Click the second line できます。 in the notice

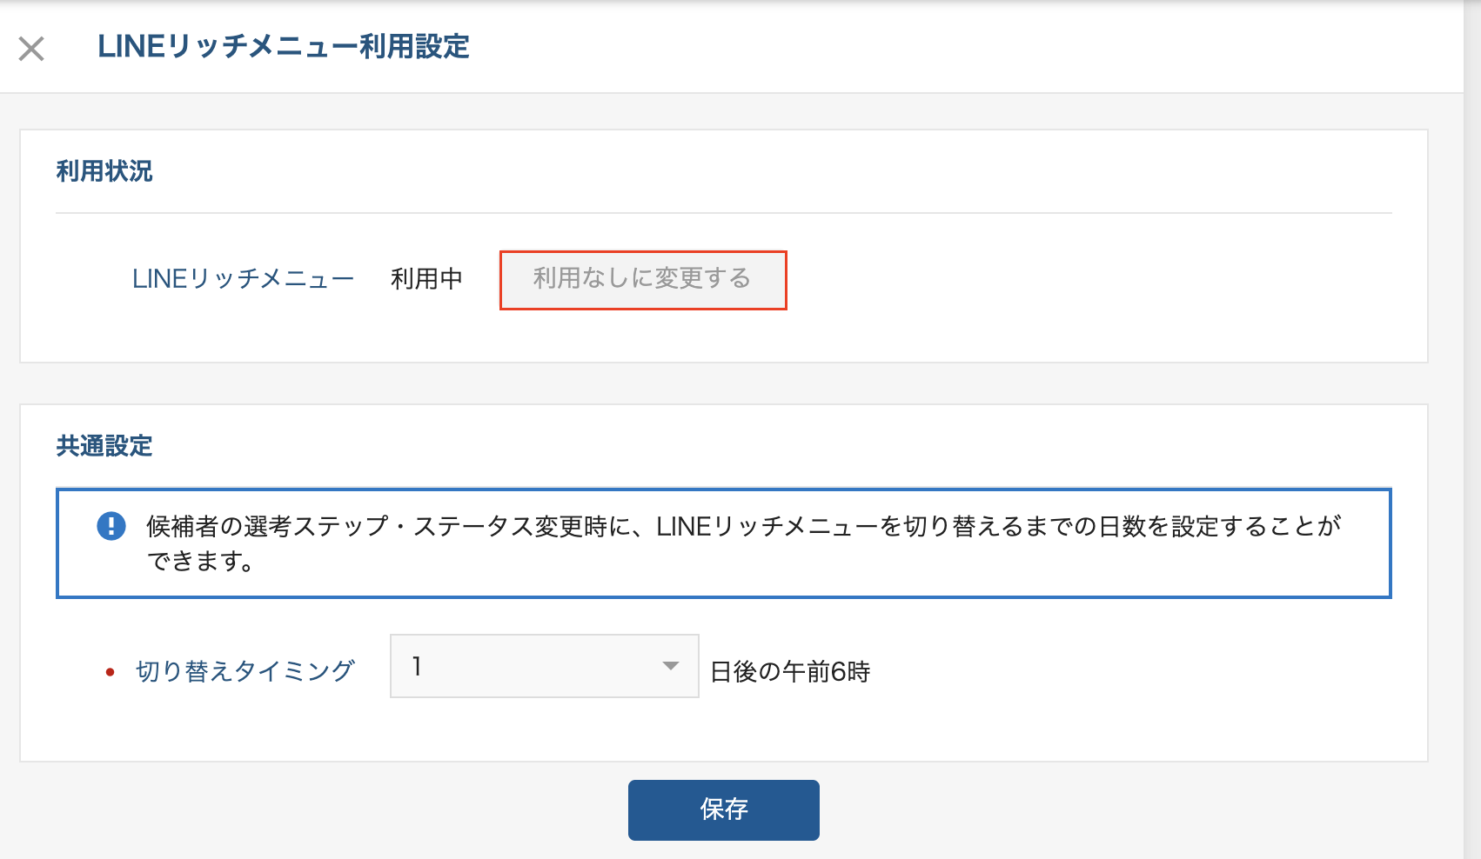click(200, 562)
